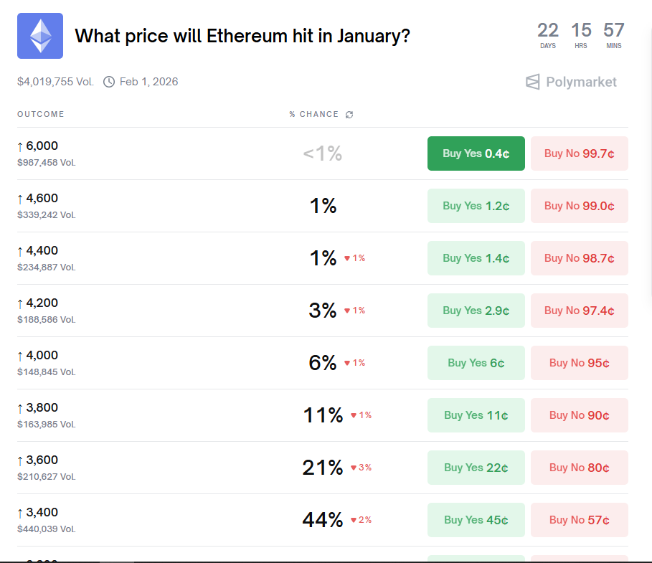Click the refresh icon beside % Chance
Image resolution: width=652 pixels, height=563 pixels.
pos(349,115)
